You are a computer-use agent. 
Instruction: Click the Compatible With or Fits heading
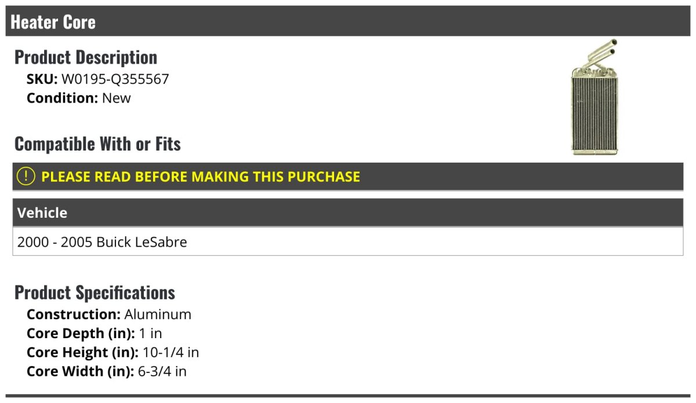pyautogui.click(x=97, y=144)
